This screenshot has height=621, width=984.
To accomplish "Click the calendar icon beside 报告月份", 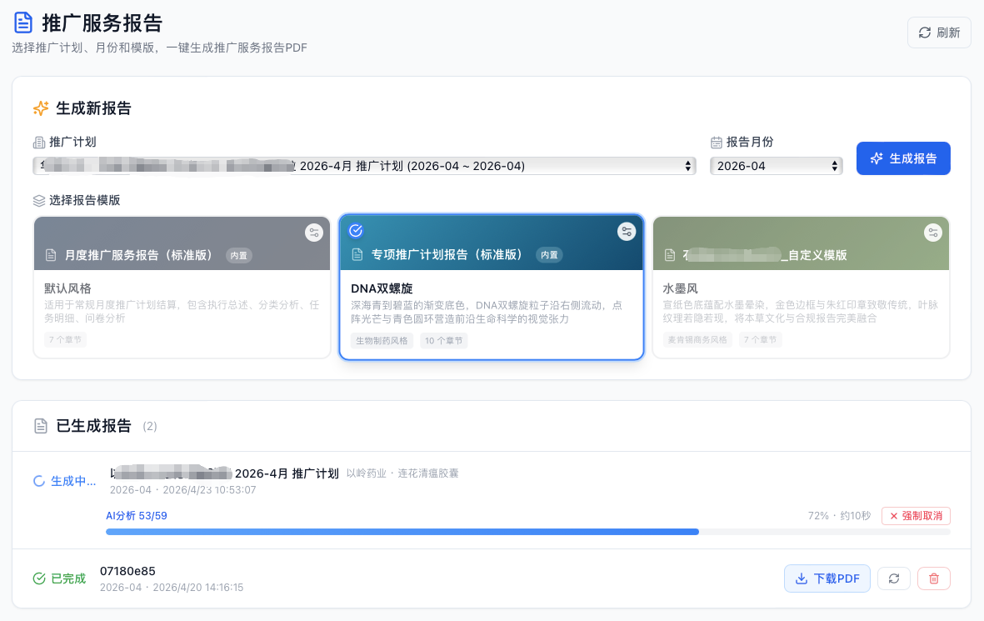I will [x=716, y=143].
